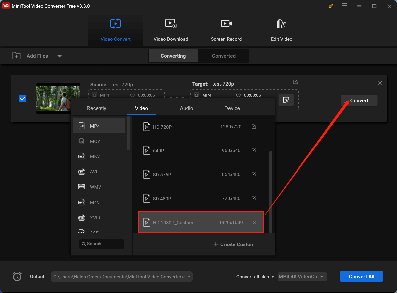This screenshot has width=397, height=293.
Task: Open the scheduled task clock icon
Action: (17, 277)
